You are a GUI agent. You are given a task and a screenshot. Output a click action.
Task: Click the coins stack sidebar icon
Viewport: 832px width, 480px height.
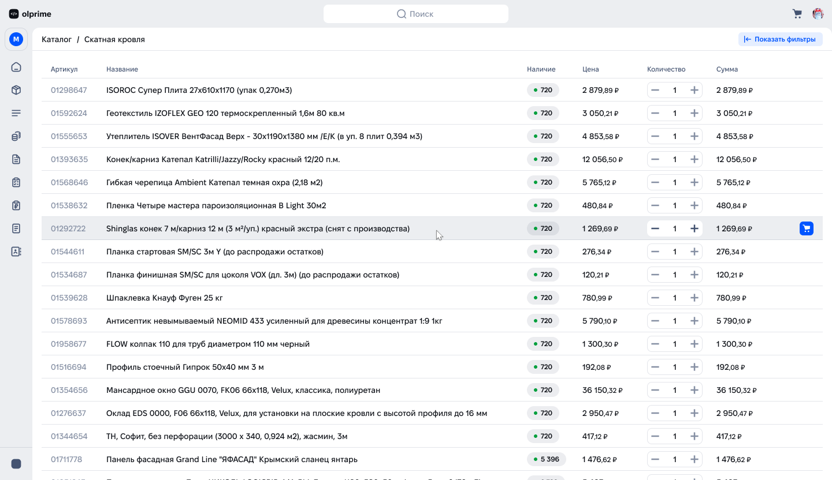coord(16,136)
